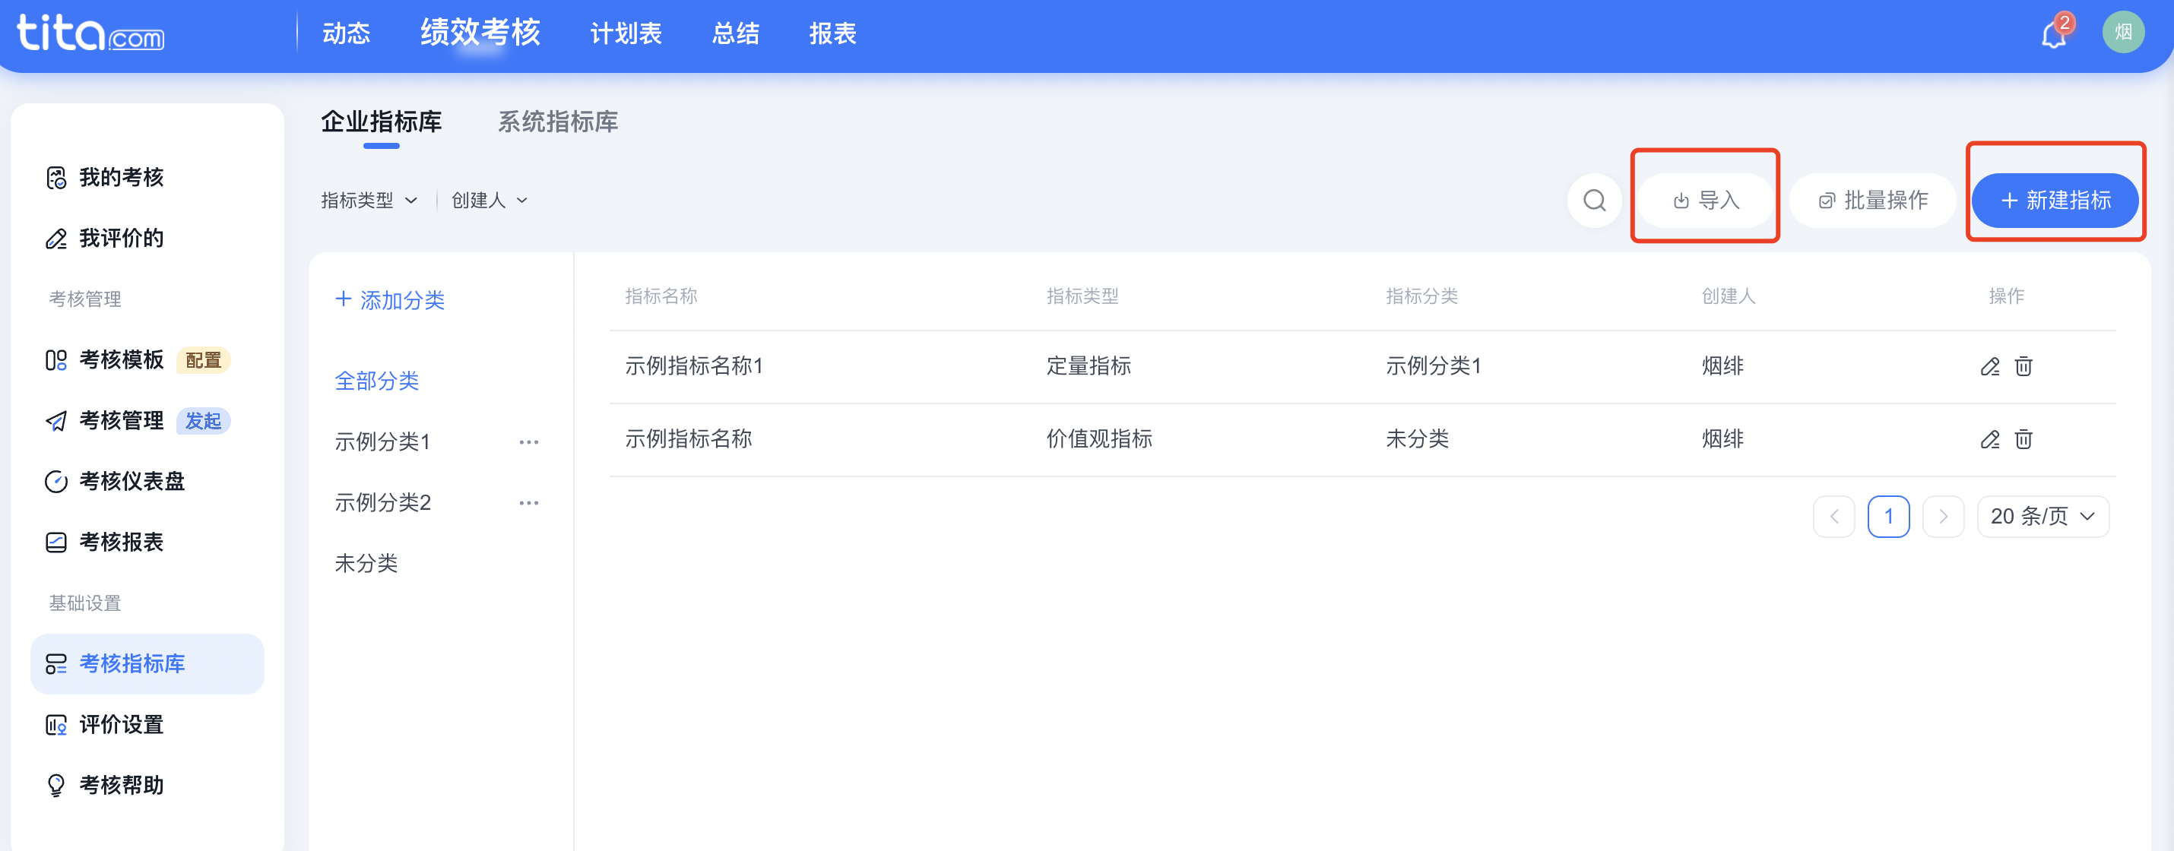
Task: Go to 计划表 in top navigation
Action: point(626,33)
